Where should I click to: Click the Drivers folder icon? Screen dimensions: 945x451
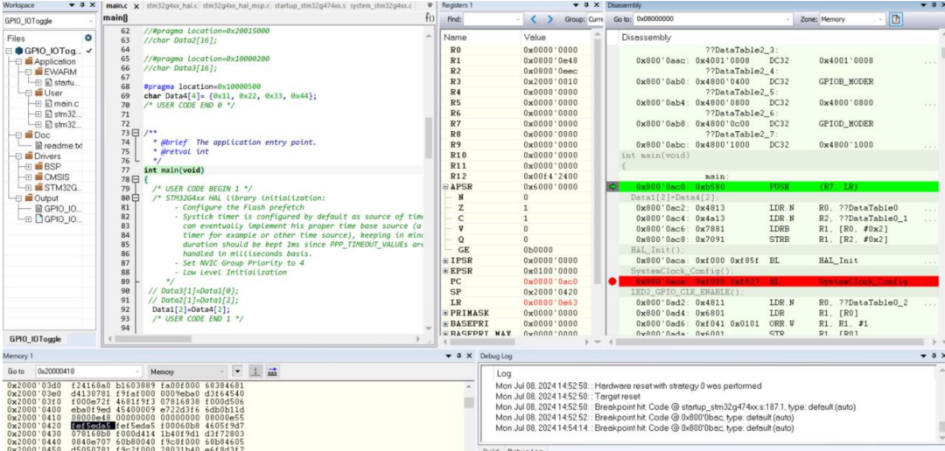point(29,156)
